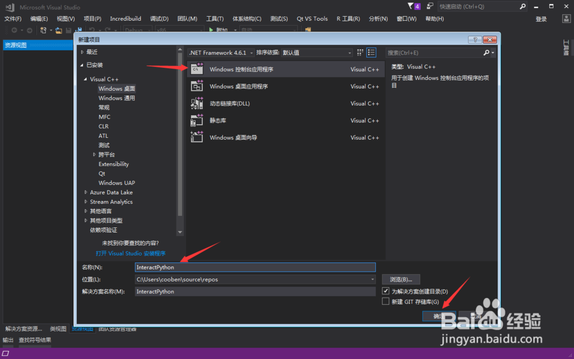Open the 文件(F) menu
Viewport: 574px width, 359px height.
[13, 19]
